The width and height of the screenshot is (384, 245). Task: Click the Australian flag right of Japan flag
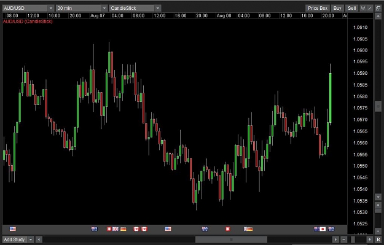click(331, 229)
